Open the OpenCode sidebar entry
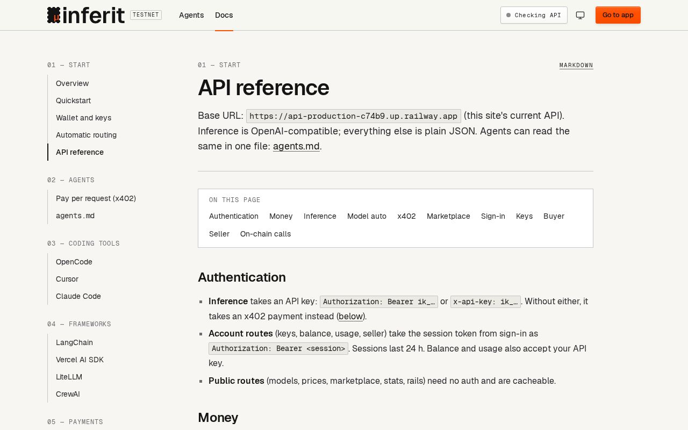This screenshot has width=688, height=430. pos(74,262)
